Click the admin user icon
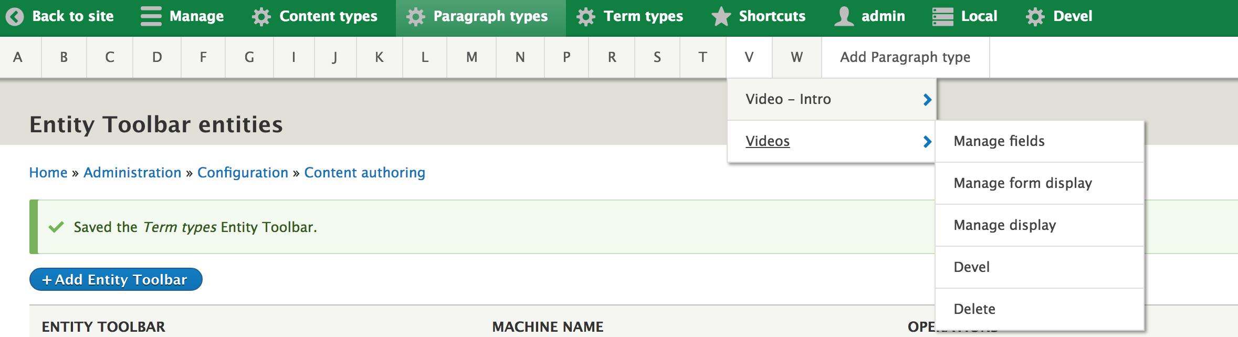 (844, 16)
